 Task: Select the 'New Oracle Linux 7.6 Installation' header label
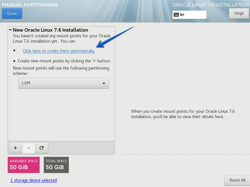click(x=51, y=30)
